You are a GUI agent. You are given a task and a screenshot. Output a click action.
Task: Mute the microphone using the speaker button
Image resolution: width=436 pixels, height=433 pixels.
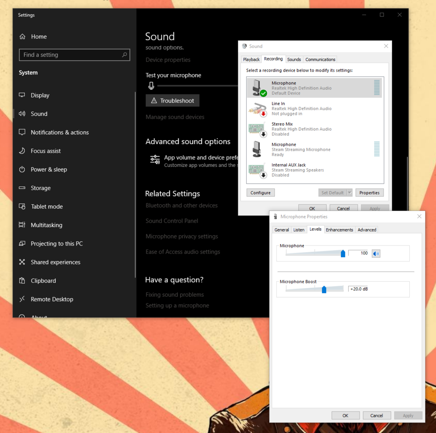[376, 254]
